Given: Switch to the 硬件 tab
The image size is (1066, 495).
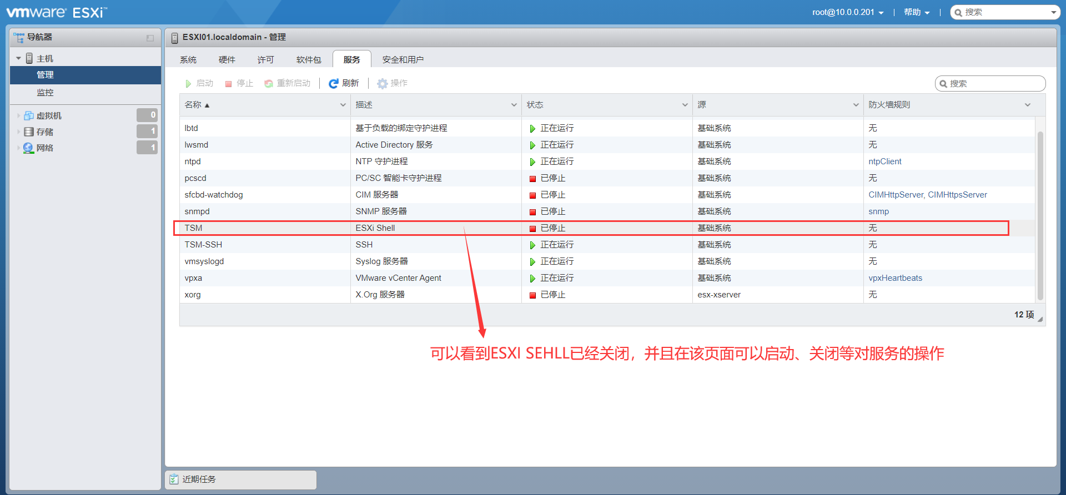Looking at the screenshot, I should [227, 59].
